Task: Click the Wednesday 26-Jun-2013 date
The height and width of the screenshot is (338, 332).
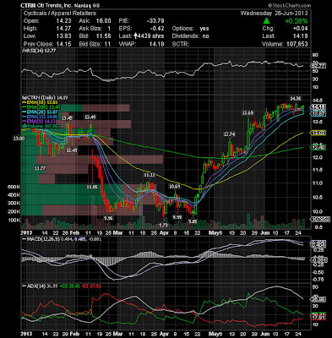Action: coord(274,14)
